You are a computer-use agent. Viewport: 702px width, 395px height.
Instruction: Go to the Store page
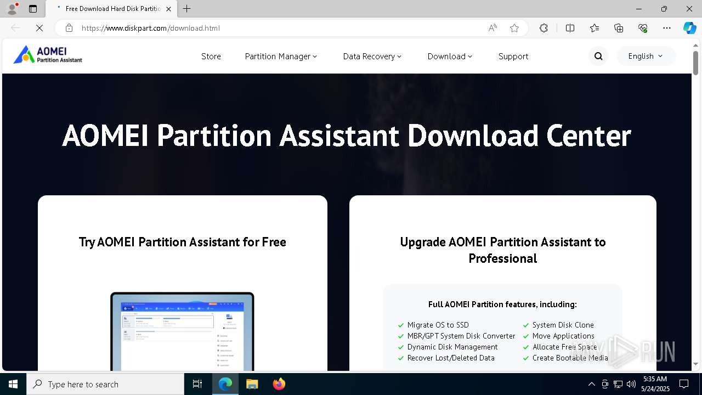(211, 56)
